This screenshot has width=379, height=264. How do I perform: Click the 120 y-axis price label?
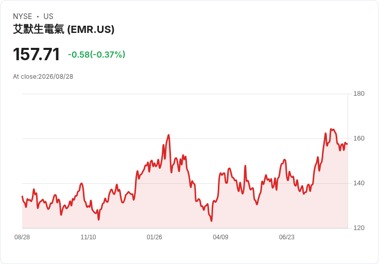point(359,228)
